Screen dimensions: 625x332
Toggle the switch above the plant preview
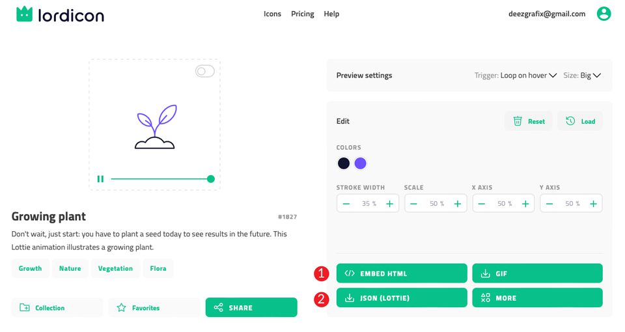pyautogui.click(x=205, y=71)
